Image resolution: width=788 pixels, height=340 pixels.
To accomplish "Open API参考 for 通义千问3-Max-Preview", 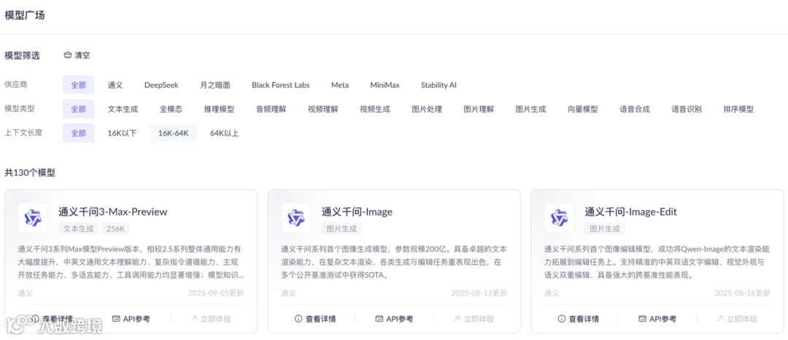I will 131,319.
